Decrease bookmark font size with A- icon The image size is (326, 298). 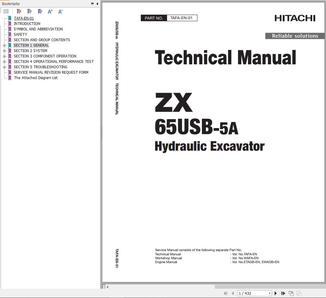point(60,11)
